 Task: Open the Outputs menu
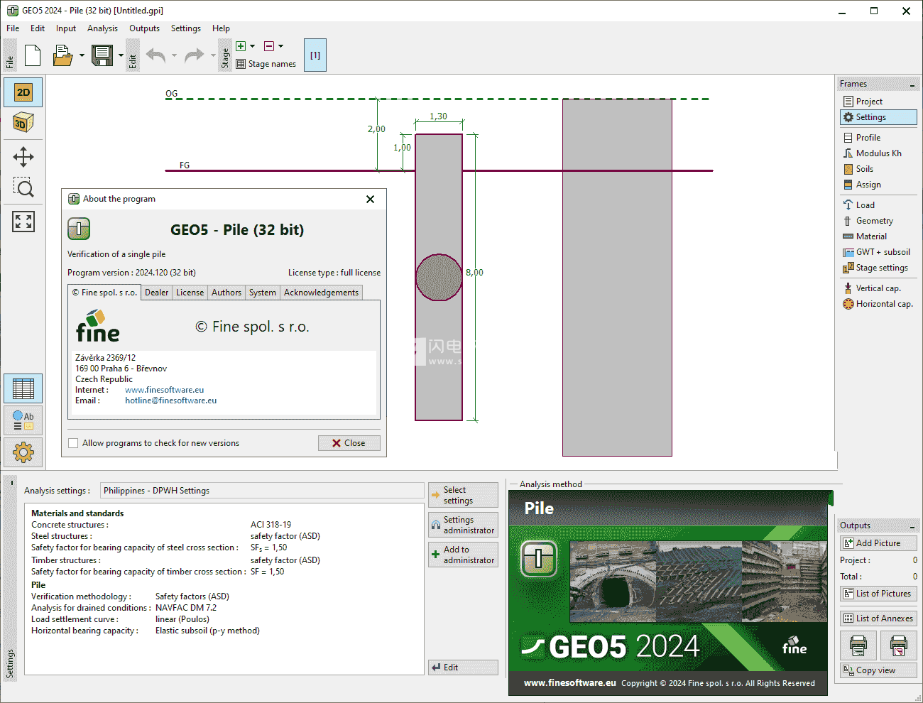pos(144,28)
